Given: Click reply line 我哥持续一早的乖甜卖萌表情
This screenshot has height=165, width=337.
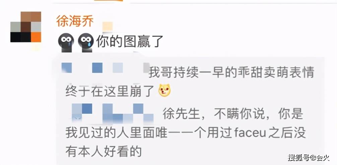Looking at the screenshot, I should 231,72.
